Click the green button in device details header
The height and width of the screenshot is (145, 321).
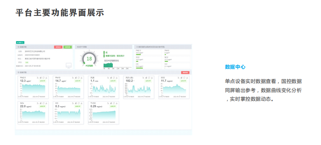(x=68, y=47)
